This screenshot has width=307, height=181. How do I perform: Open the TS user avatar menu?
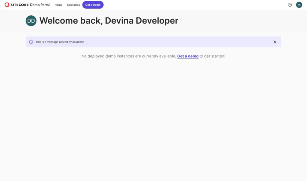299,5
